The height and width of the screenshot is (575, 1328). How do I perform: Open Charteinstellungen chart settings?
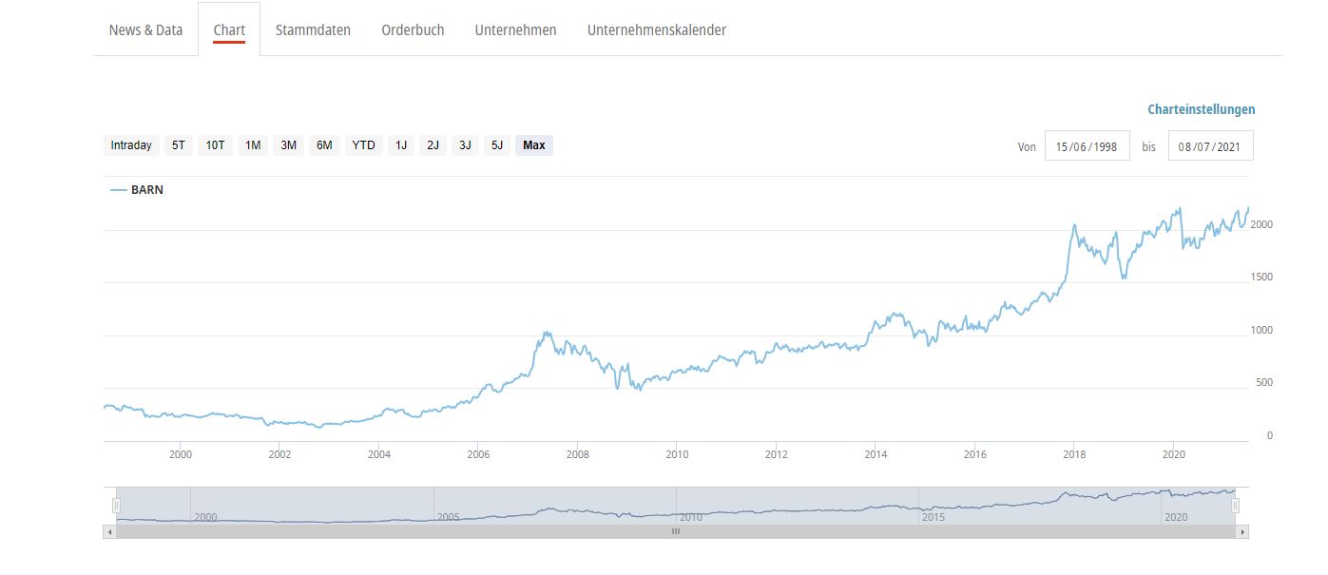1201,109
